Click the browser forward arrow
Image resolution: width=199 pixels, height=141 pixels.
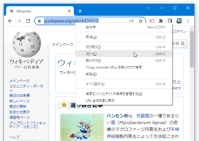[x=19, y=21]
